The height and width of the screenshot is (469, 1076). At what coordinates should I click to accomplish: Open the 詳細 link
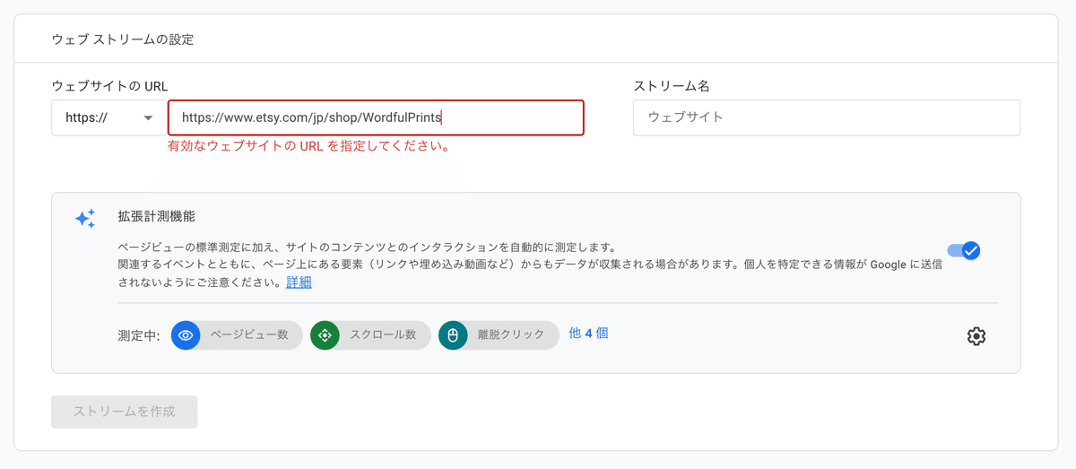tap(299, 282)
